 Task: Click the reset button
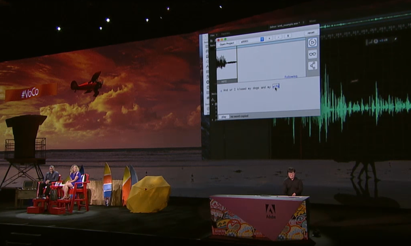coord(311,33)
